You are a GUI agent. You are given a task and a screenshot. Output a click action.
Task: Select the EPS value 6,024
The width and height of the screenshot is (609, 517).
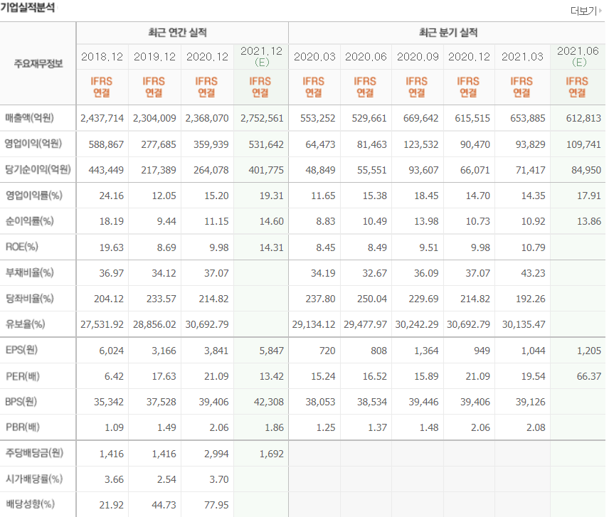[112, 351]
